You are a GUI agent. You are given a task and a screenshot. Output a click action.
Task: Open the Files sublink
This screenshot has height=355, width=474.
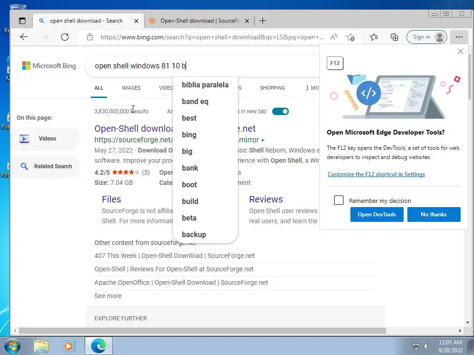point(111,199)
